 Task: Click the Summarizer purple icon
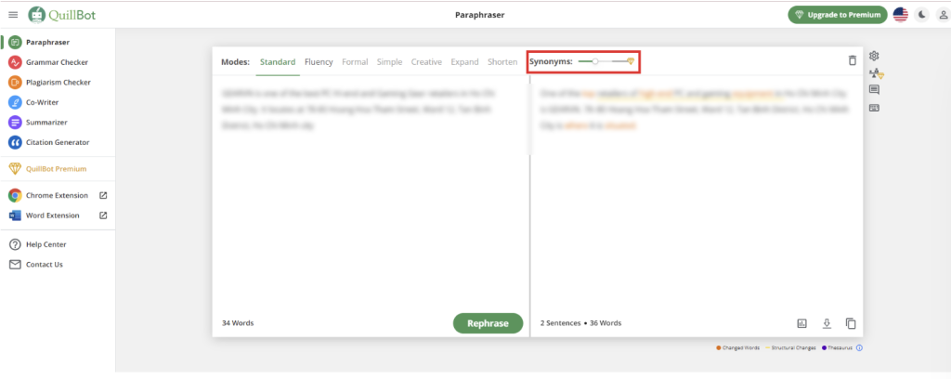(x=15, y=123)
